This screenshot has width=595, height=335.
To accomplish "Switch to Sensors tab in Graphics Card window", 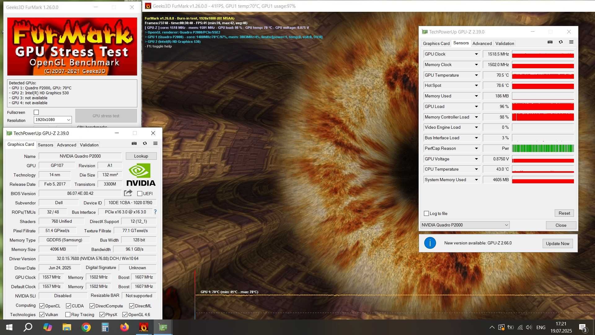I will (x=46, y=145).
